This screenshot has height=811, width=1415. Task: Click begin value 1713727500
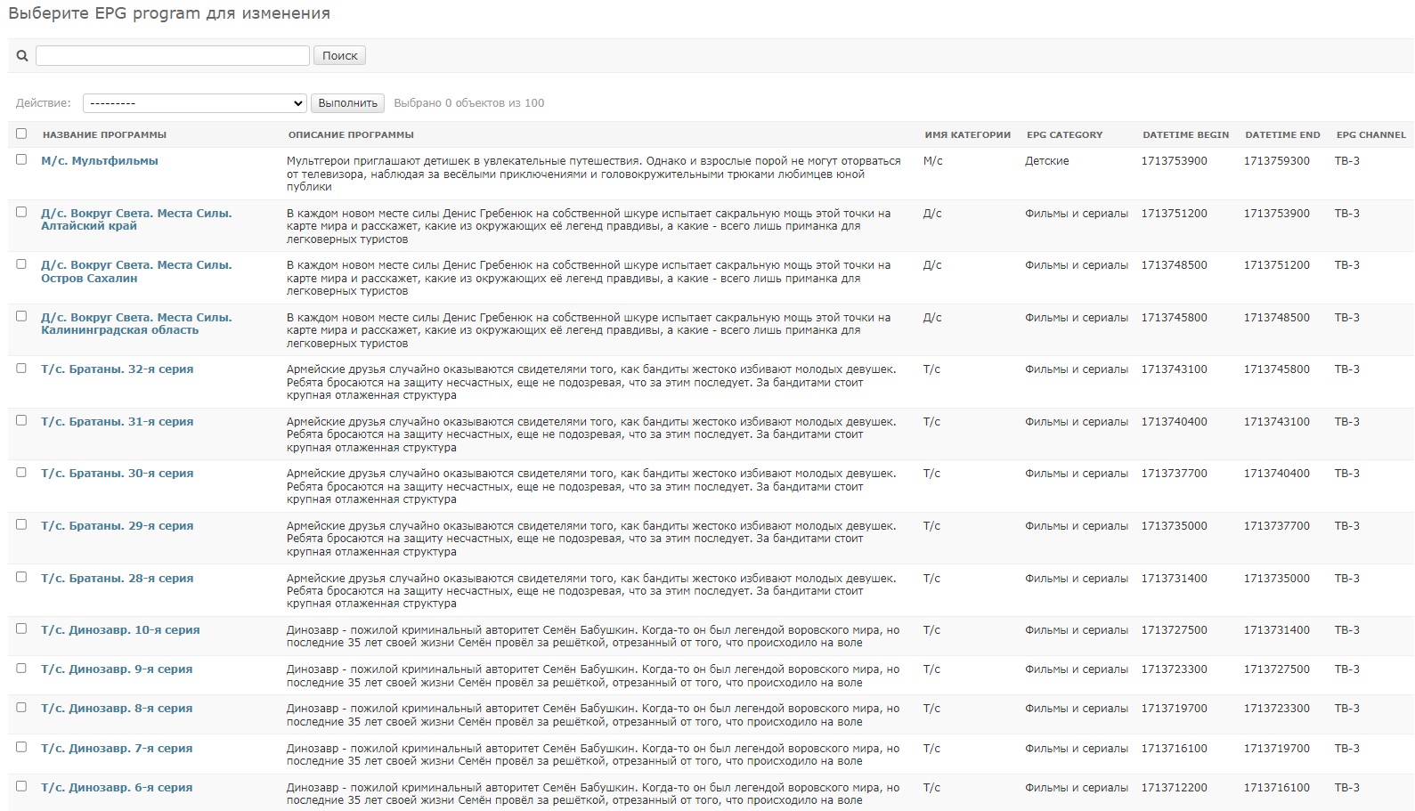(1175, 630)
